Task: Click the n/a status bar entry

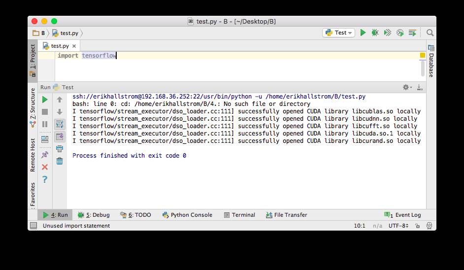Action: (377, 226)
